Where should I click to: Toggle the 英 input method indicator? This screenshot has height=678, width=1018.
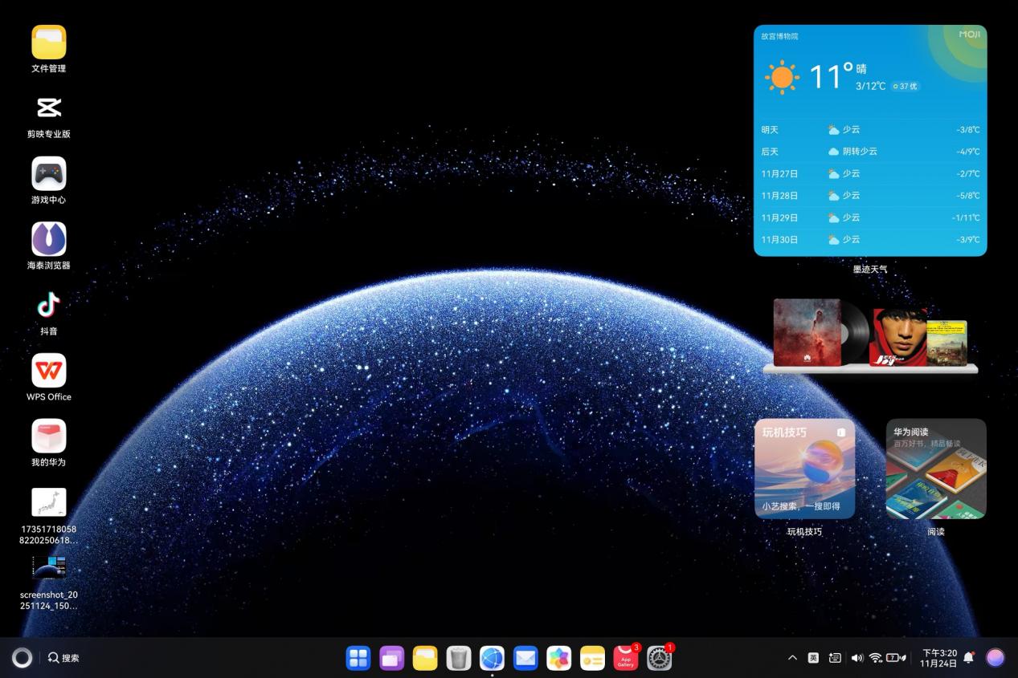click(x=813, y=658)
